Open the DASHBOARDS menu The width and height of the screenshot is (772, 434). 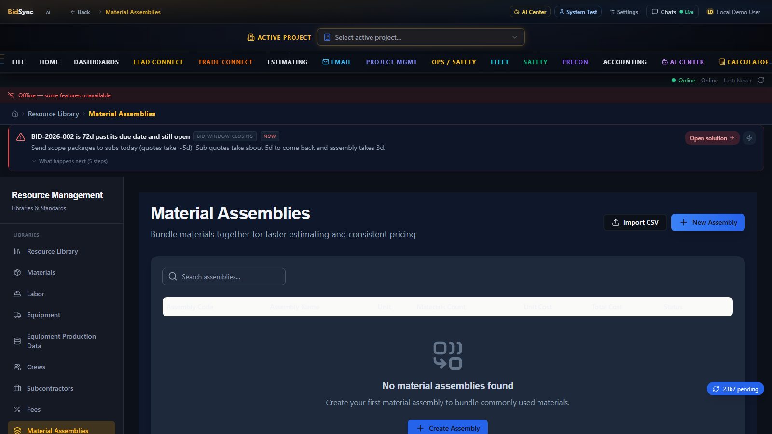[x=96, y=62]
